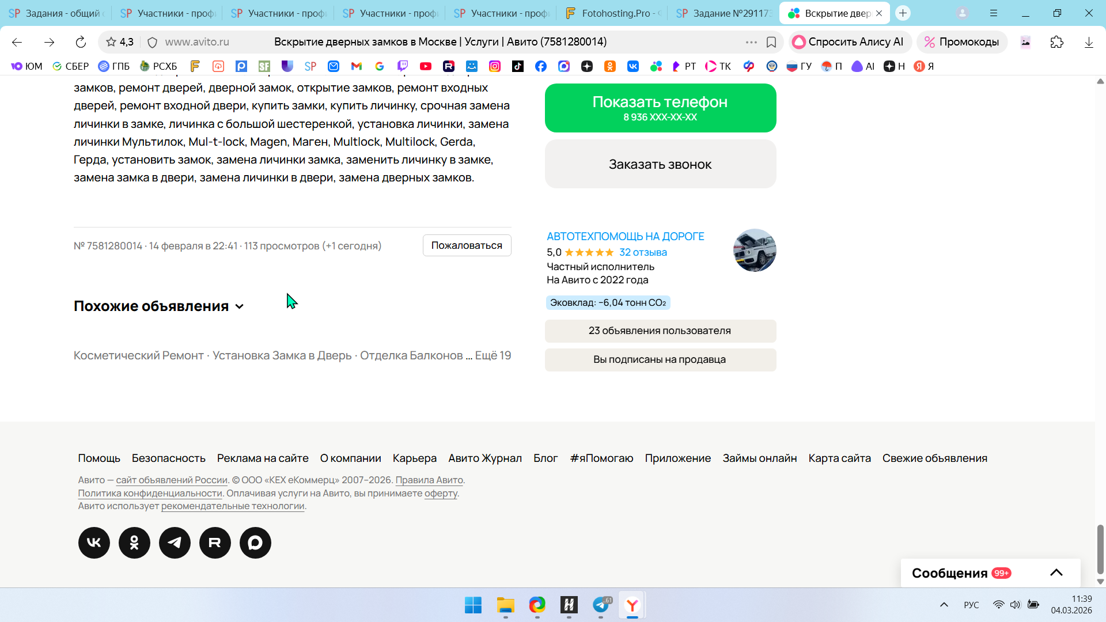1106x622 pixels.
Task: Expand the Сообщения chat panel
Action: [1056, 572]
